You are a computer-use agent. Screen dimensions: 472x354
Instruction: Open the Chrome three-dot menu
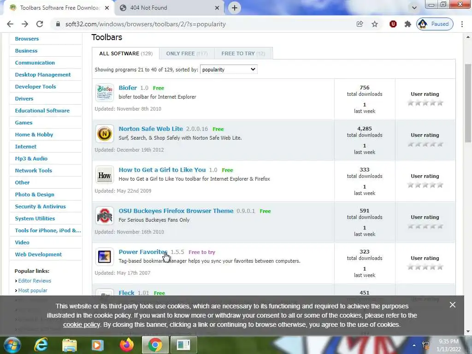click(462, 24)
